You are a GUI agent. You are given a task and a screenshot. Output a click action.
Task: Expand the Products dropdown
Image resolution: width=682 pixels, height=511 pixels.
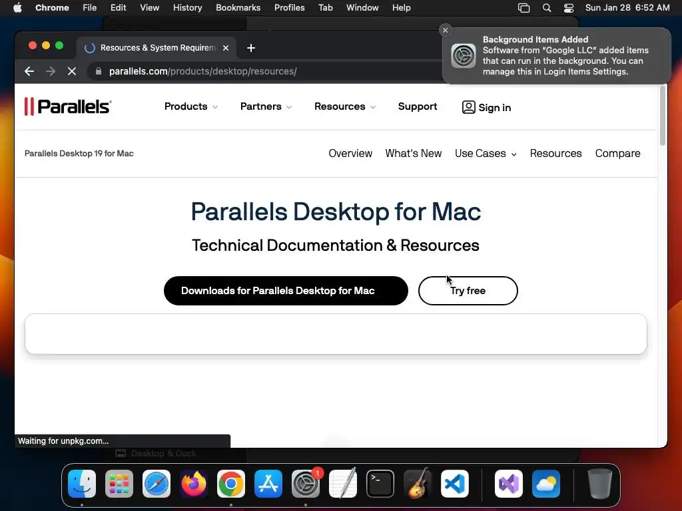191,106
